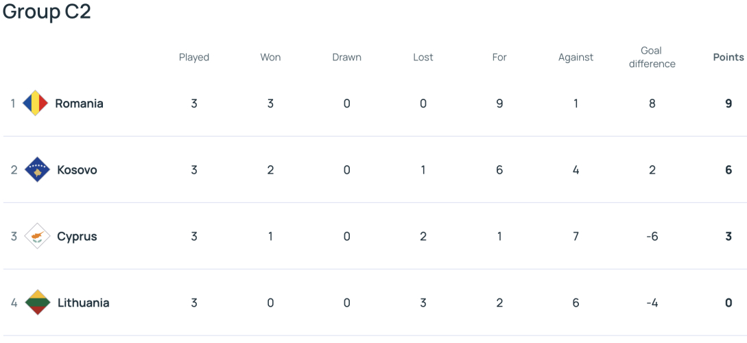The height and width of the screenshot is (343, 747).
Task: Open the Cyprus team page
Action: (x=78, y=237)
